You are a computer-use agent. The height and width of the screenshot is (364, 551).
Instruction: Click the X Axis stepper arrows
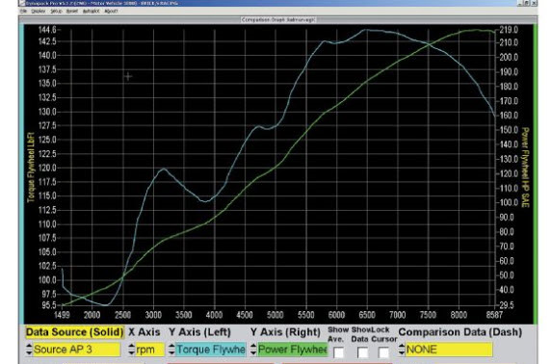131,350
